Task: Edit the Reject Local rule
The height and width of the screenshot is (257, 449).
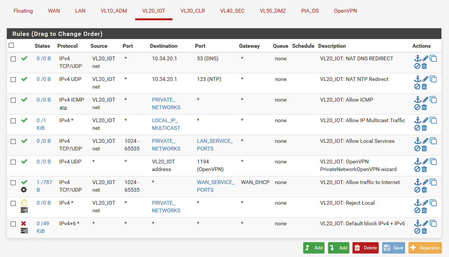Action: click(x=425, y=203)
